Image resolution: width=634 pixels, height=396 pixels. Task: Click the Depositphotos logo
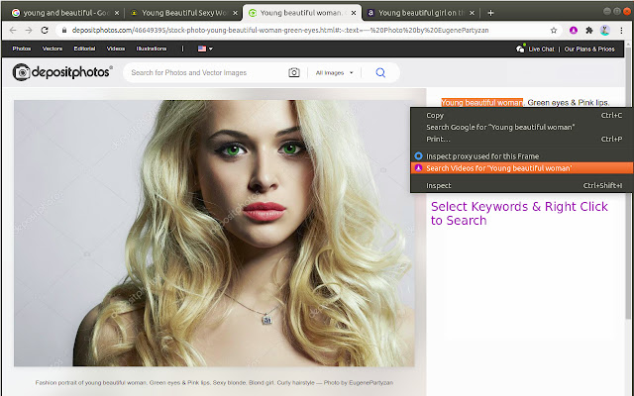[x=62, y=72]
